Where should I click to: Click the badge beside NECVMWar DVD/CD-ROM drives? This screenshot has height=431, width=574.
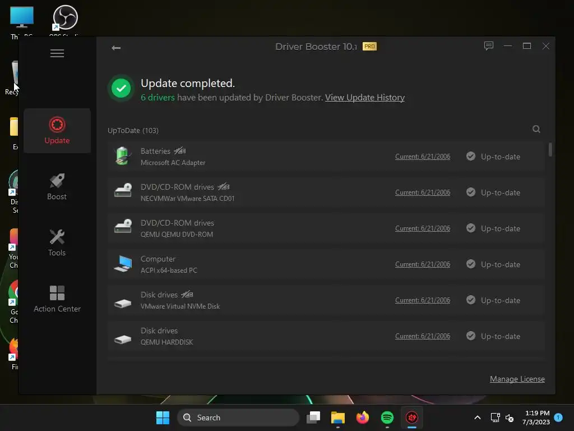(x=223, y=187)
